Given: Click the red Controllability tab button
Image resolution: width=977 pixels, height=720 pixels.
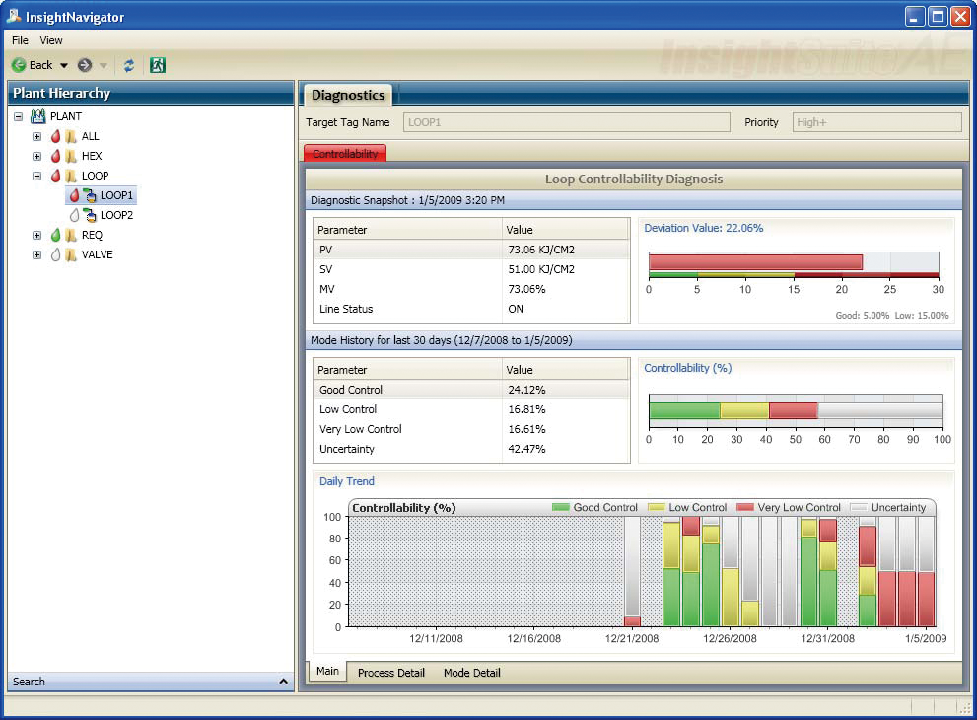Looking at the screenshot, I should [344, 154].
